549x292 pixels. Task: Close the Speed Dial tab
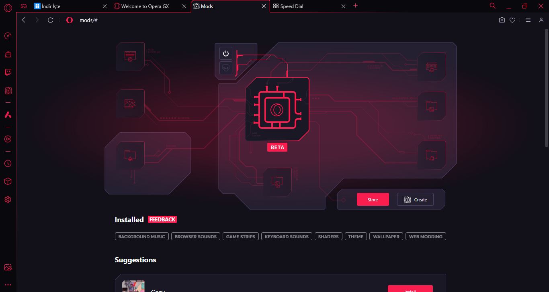coord(343,6)
